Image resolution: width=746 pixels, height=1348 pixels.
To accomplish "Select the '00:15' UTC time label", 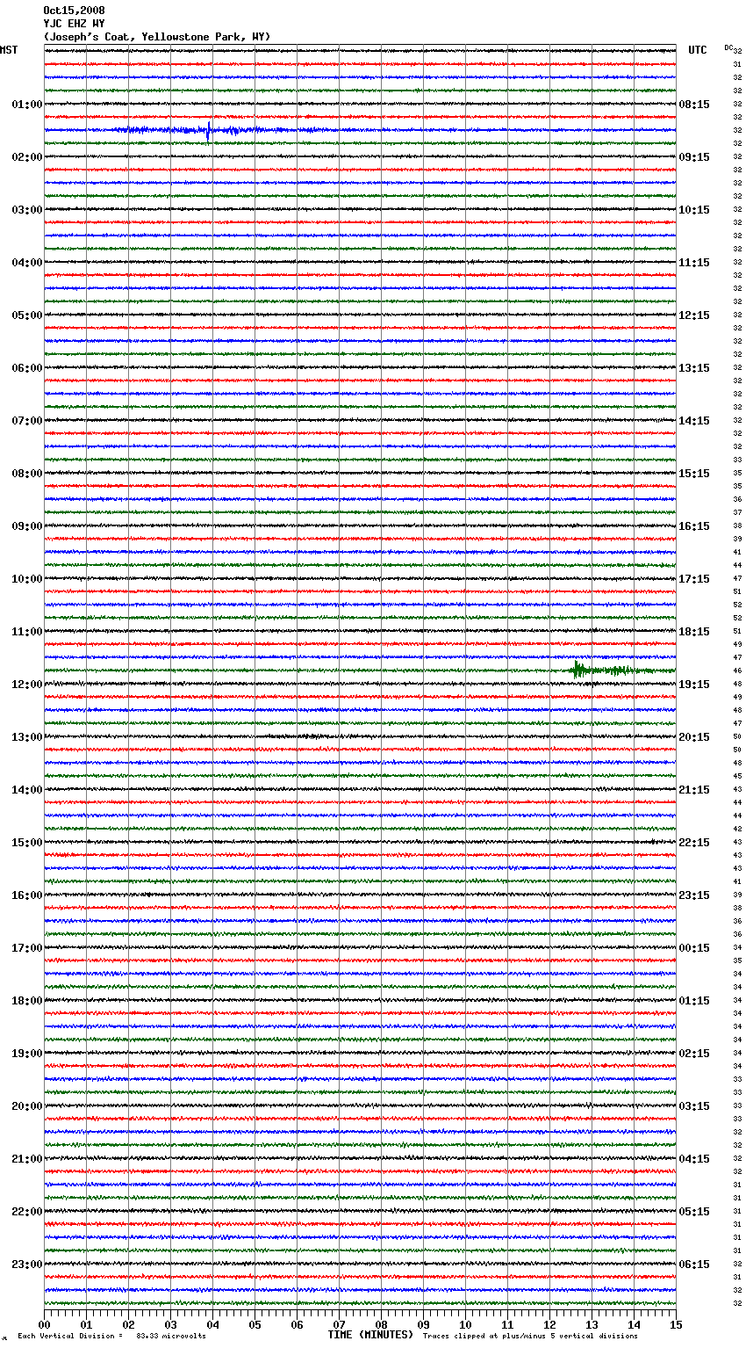I will (694, 948).
